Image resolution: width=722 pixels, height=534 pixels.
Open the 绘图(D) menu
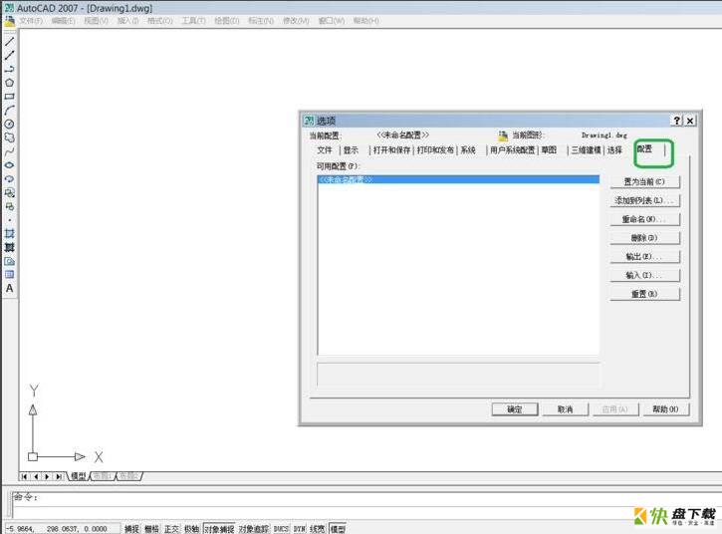tap(226, 21)
